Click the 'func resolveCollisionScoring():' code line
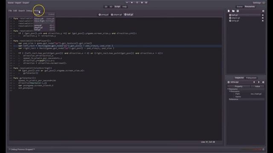The image size is (273, 153). point(33,68)
